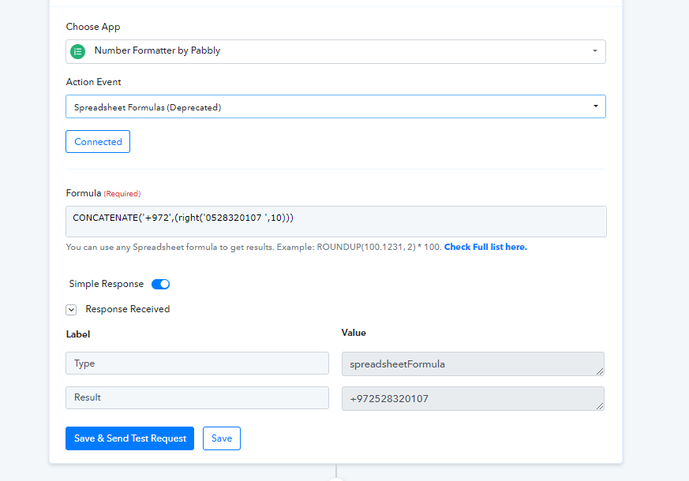The width and height of the screenshot is (689, 481).
Task: Click the Action Event caption
Action: [94, 82]
